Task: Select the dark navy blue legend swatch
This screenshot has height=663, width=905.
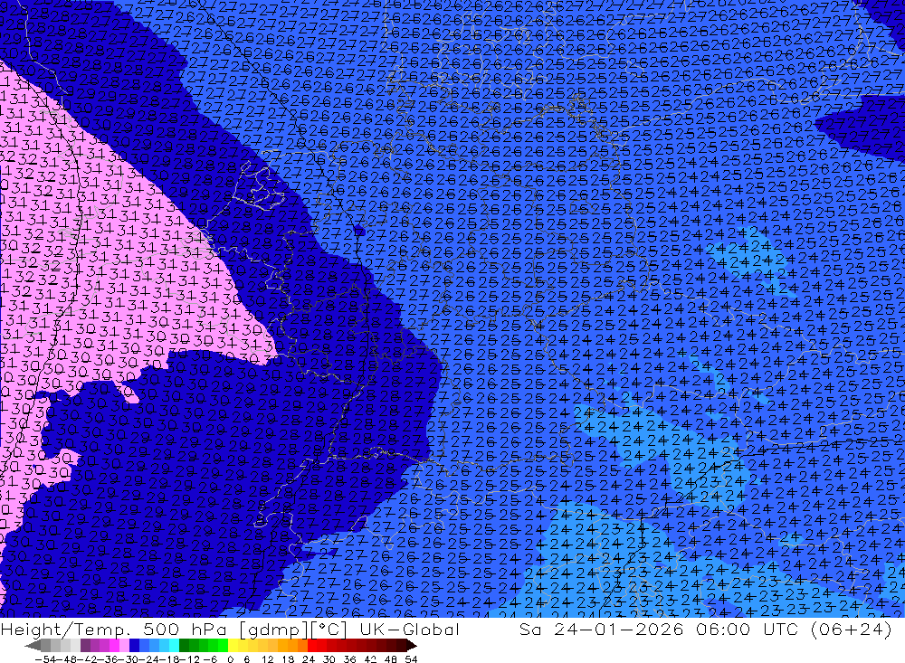Action: (x=134, y=645)
